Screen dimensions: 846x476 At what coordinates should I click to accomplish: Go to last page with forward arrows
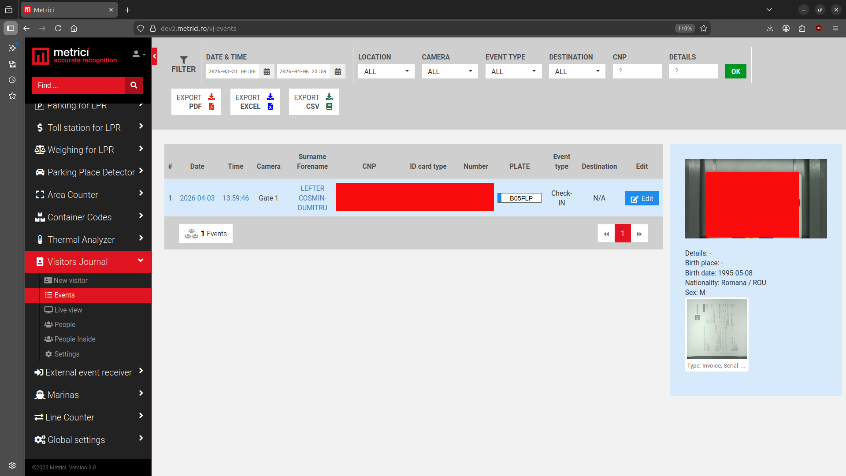click(x=639, y=234)
